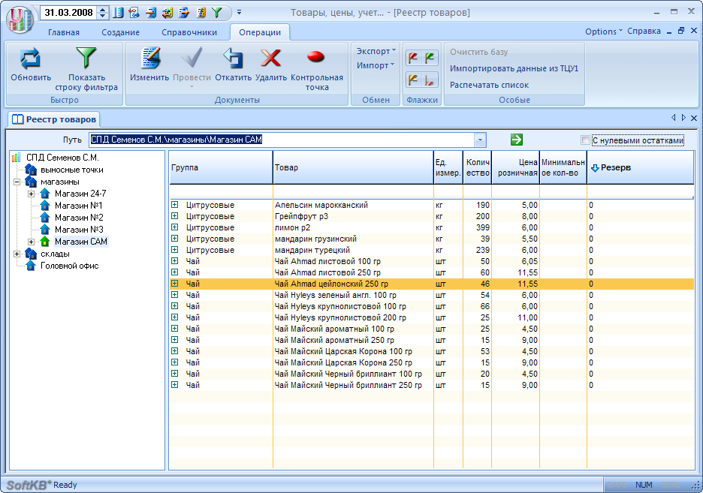Image resolution: width=703 pixels, height=493 pixels.
Task: Click the 31.03.2008 date field
Action: click(68, 13)
